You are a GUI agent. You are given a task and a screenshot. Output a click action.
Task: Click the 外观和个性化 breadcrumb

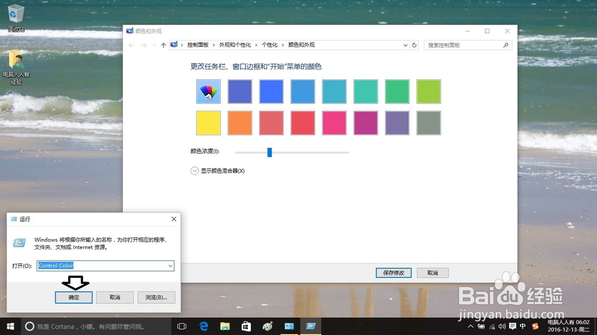(x=235, y=45)
